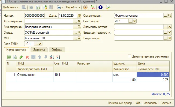
Task: Click the Организация field Формула успеха
Action: [x=139, y=16]
